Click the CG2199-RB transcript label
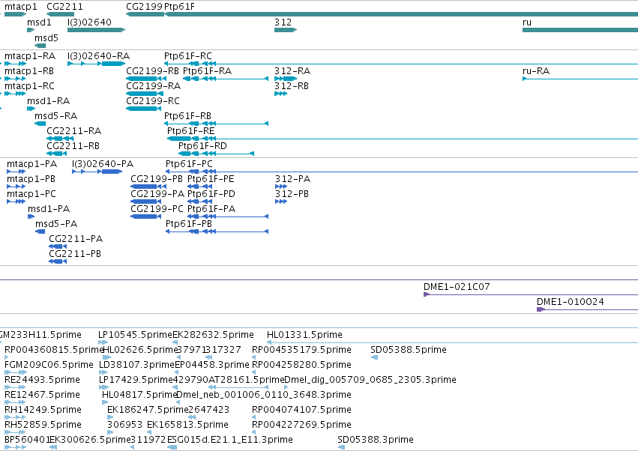The image size is (638, 451). (x=153, y=70)
